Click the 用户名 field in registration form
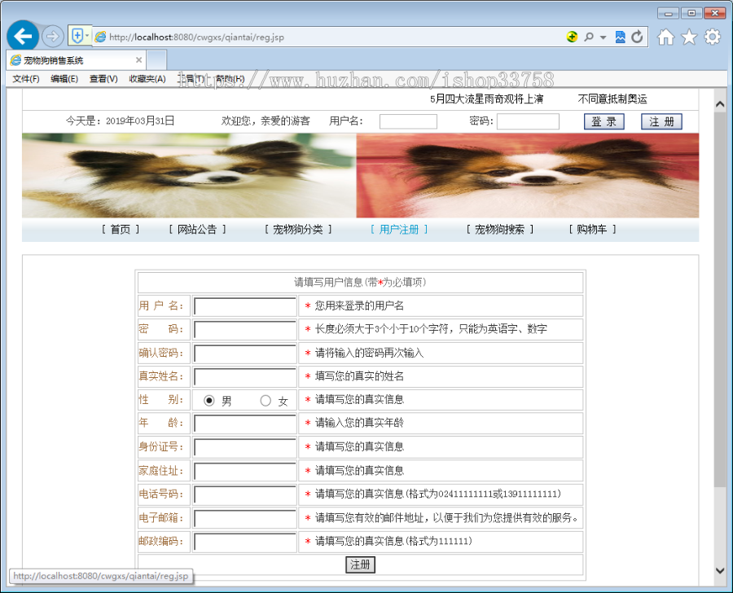This screenshot has height=593, width=733. pyautogui.click(x=245, y=305)
